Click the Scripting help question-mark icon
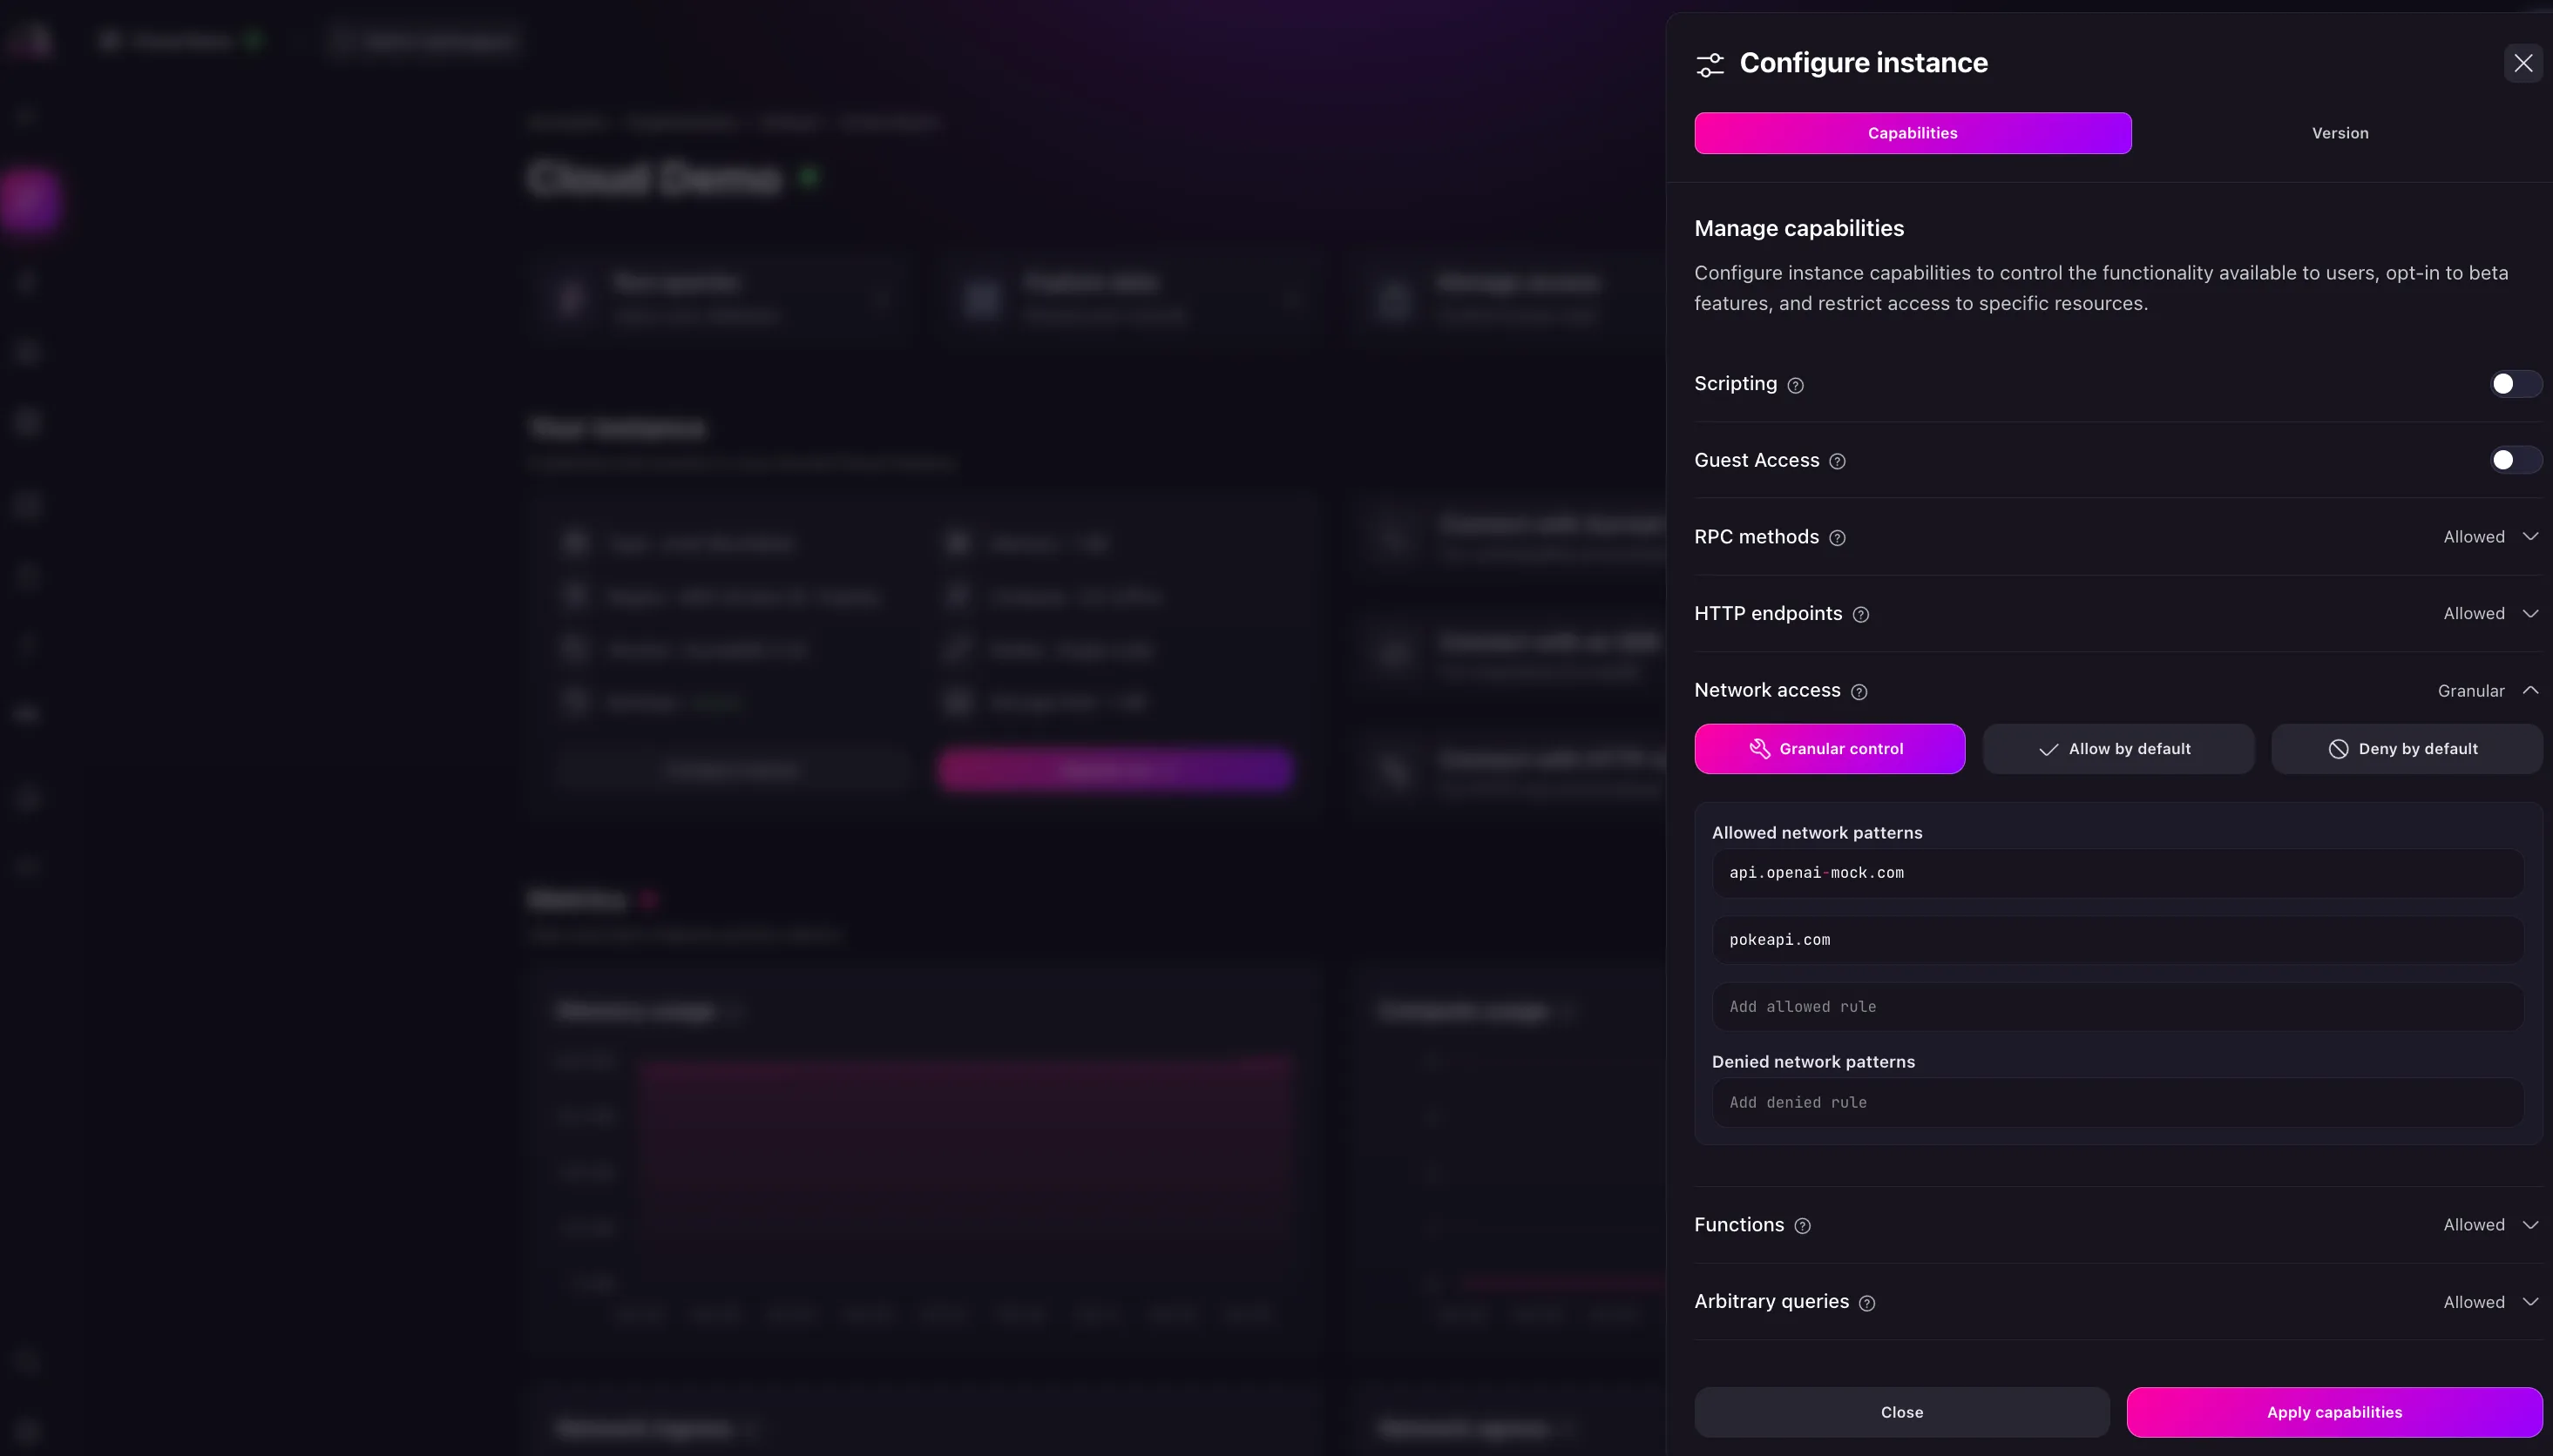2553x1456 pixels. pos(1796,385)
